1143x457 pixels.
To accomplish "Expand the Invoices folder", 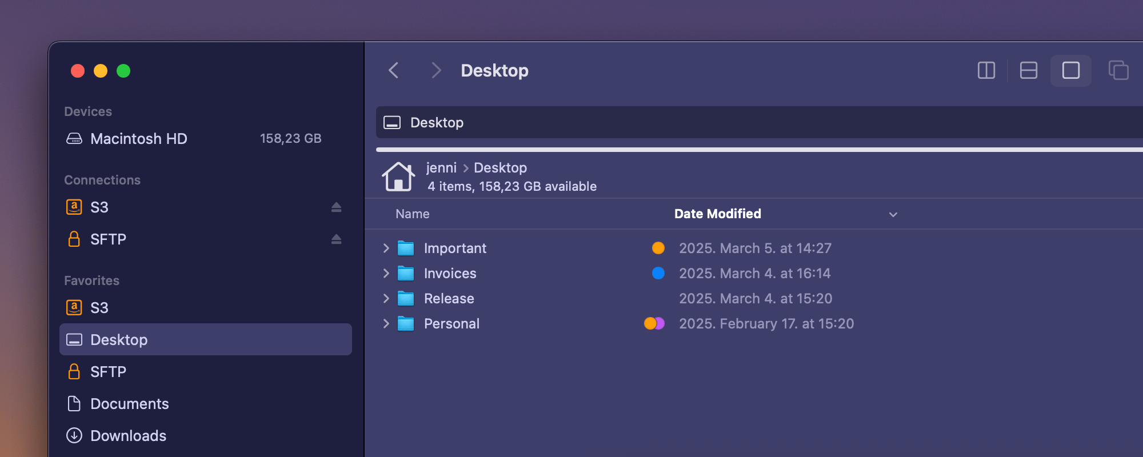I will coord(386,273).
